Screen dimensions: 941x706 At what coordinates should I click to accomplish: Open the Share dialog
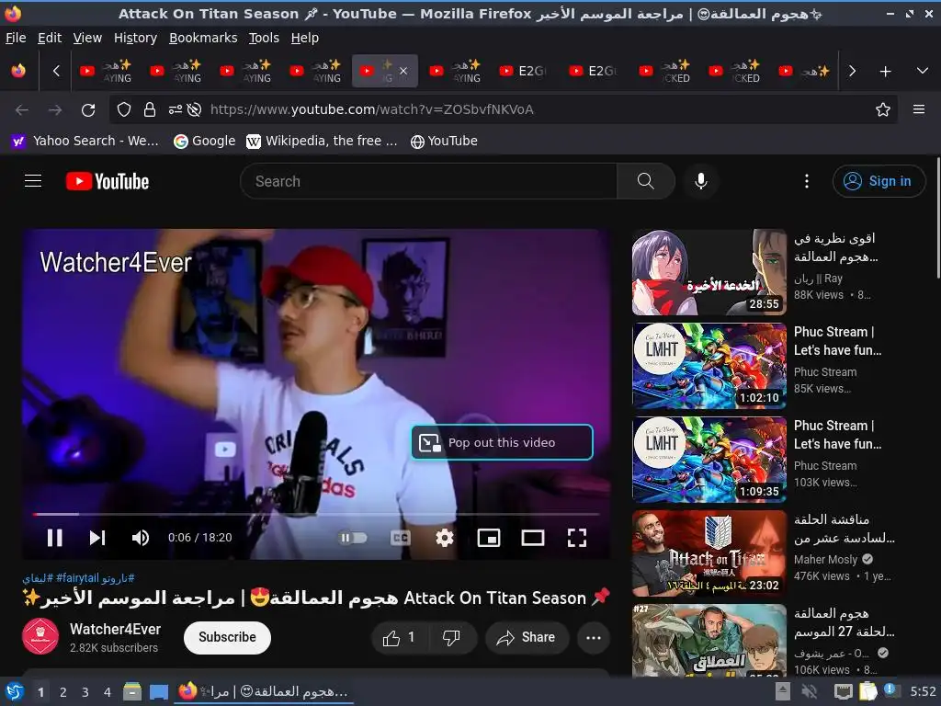[x=527, y=638]
